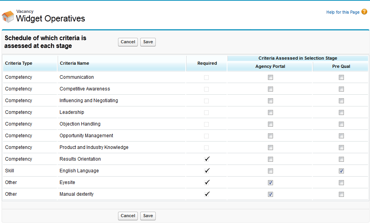Tick Pre Qual for Results Orientation
Viewport: 370px width, 223px height.
click(341, 159)
